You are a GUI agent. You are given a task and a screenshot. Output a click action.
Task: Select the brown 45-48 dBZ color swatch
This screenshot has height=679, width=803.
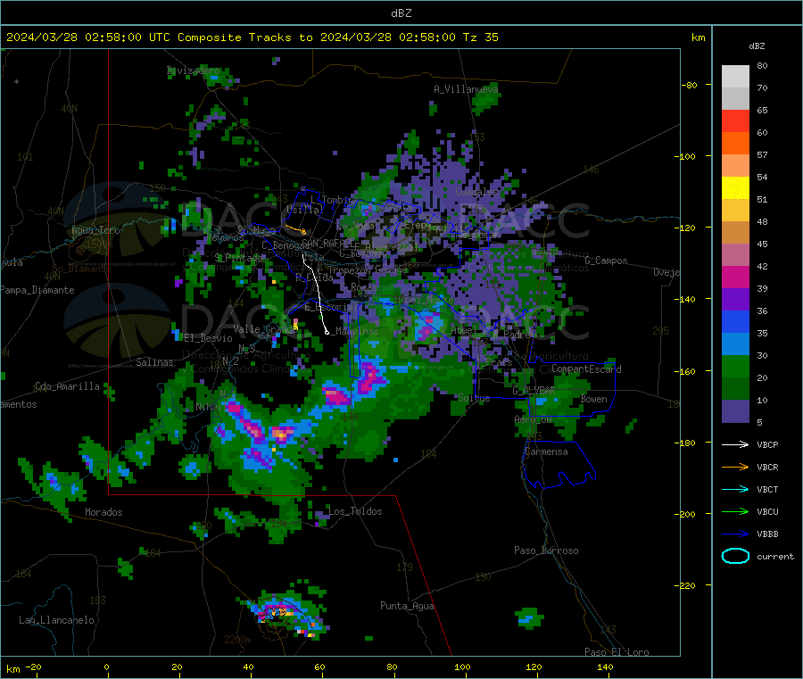point(735,233)
